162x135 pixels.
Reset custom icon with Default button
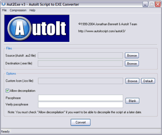[x=148, y=81]
